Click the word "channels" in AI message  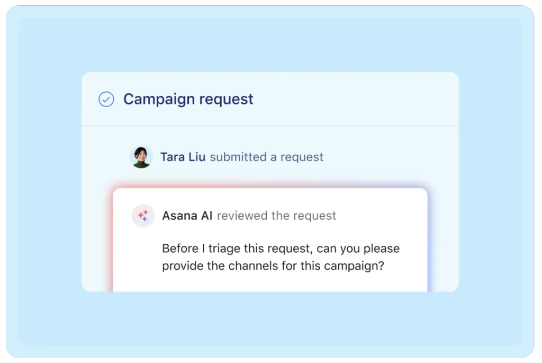pyautogui.click(x=247, y=265)
